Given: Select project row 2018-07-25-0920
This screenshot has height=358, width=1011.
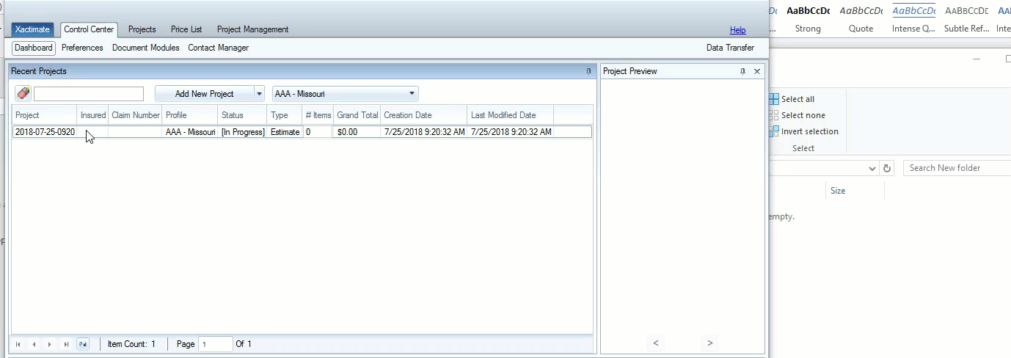Looking at the screenshot, I should point(302,132).
